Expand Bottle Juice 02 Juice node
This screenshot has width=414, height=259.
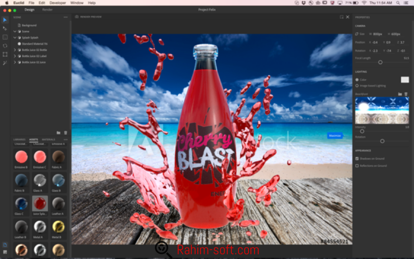15,62
